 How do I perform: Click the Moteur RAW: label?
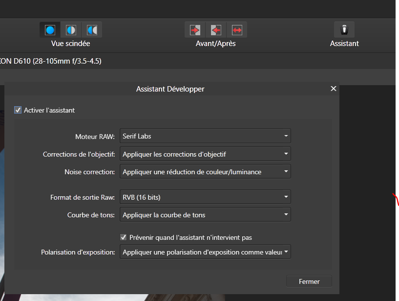point(95,137)
